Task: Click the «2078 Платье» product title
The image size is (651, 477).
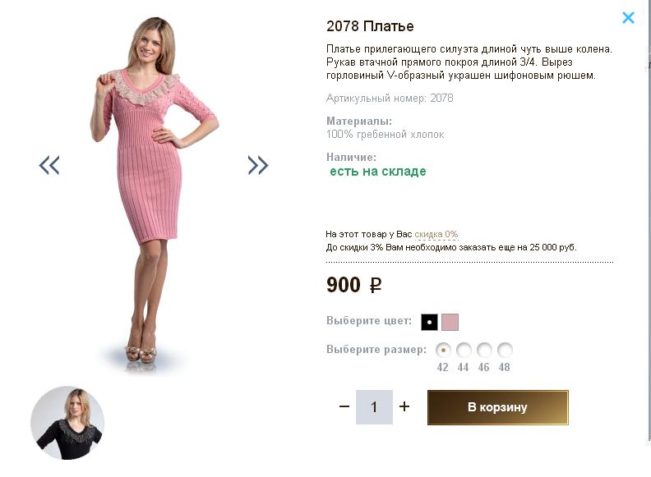Action: [x=370, y=26]
